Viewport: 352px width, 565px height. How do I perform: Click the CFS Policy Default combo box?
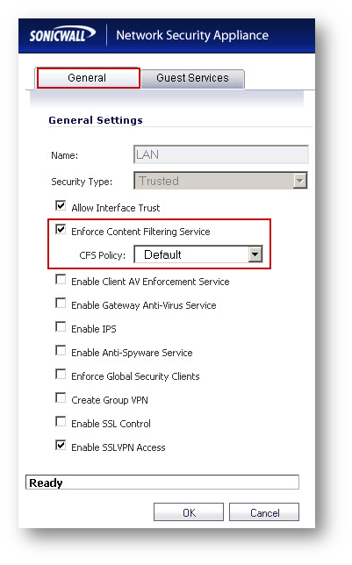(198, 254)
